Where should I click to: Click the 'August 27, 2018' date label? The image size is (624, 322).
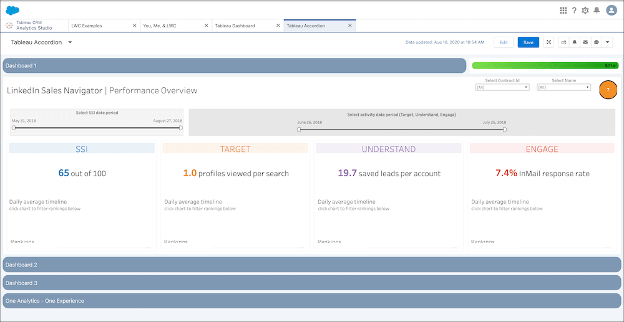coord(167,120)
